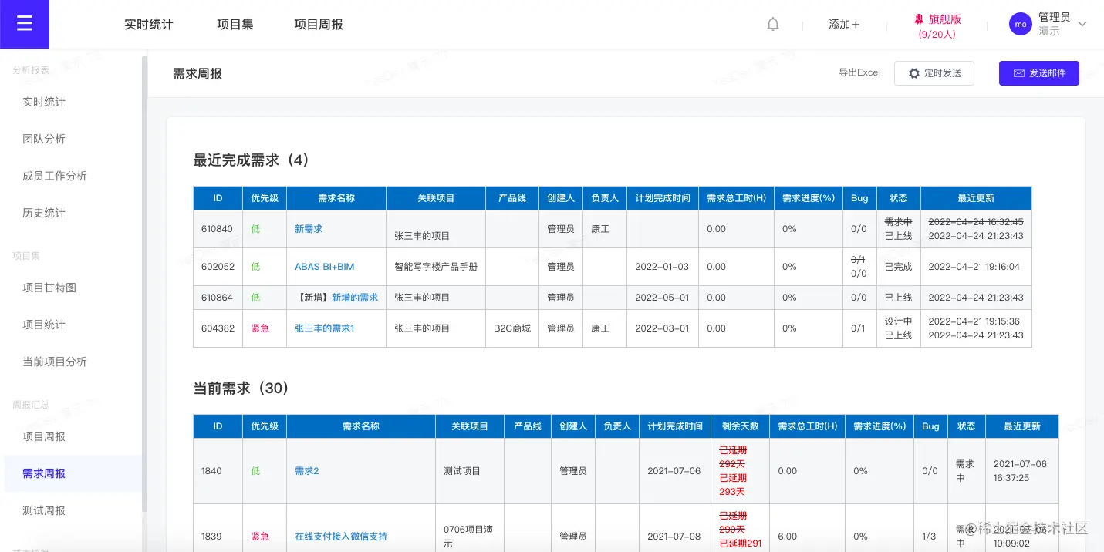Screen dimensions: 1104x552
Task: Click 添加+ to add a new item
Action: coord(843,24)
